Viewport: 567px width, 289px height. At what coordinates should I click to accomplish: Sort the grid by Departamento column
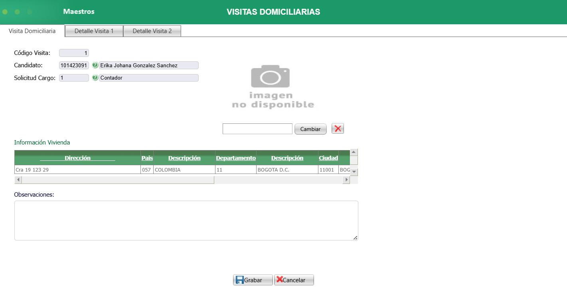[236, 158]
